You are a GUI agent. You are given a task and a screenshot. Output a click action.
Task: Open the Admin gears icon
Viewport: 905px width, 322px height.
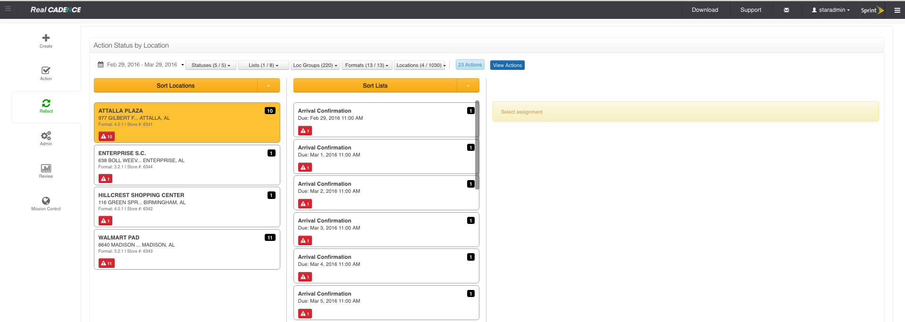point(46,136)
